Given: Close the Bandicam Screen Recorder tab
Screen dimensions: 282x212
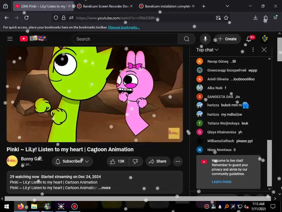Looking at the screenshot, I should (x=131, y=6).
